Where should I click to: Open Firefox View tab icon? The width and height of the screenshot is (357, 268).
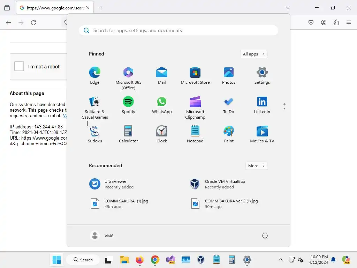click(x=7, y=8)
